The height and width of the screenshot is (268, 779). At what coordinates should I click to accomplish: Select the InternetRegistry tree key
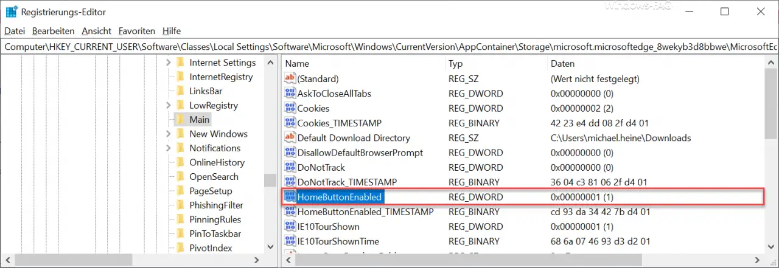(221, 77)
